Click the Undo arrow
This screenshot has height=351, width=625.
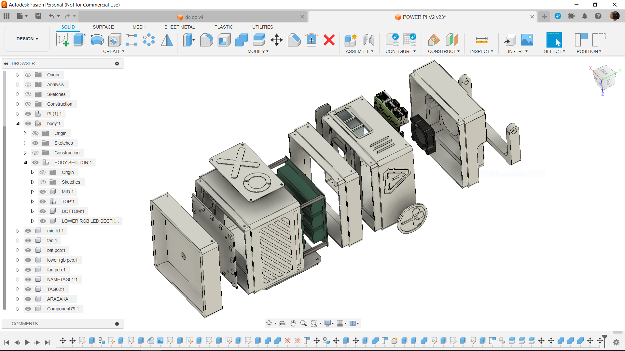52,16
